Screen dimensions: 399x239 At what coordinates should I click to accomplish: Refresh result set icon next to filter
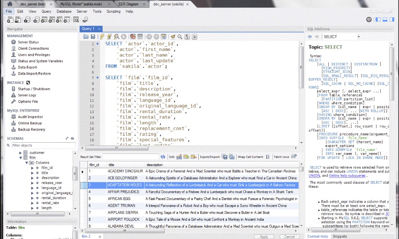click(163, 157)
